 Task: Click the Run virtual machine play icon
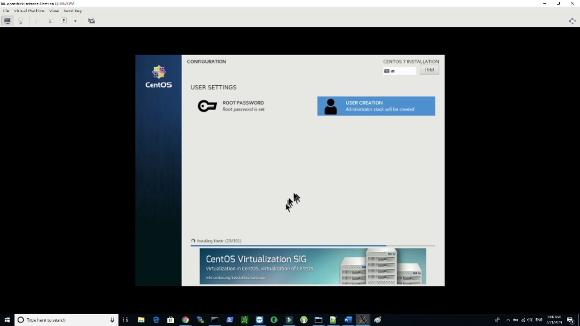point(37,21)
